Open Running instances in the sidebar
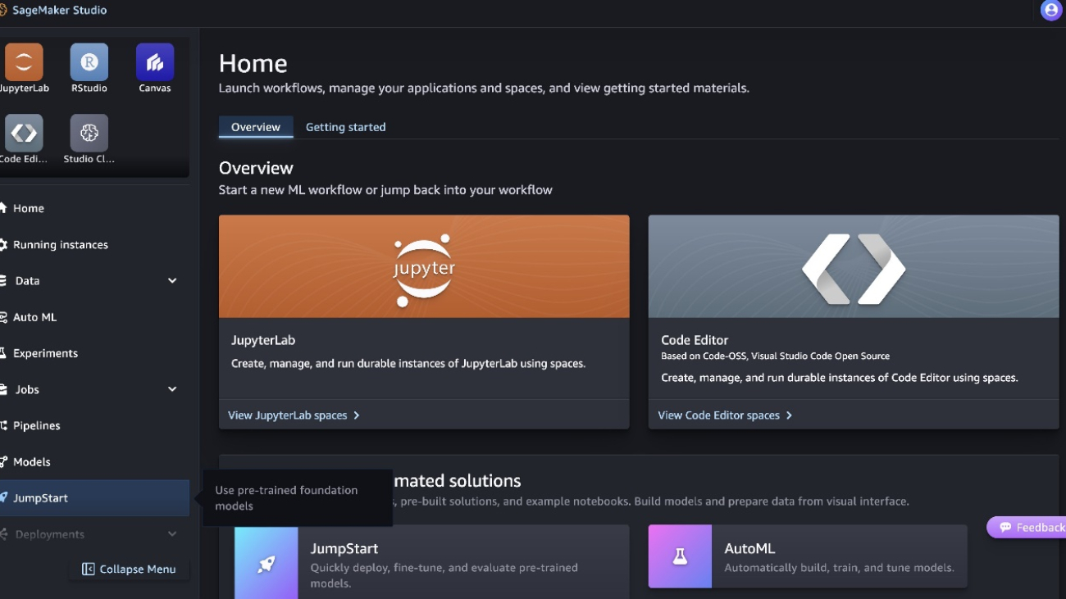1066x599 pixels. 94,244
